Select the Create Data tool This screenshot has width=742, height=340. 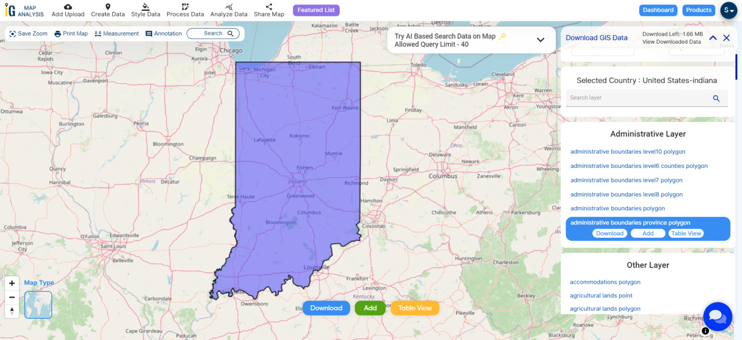point(108,10)
